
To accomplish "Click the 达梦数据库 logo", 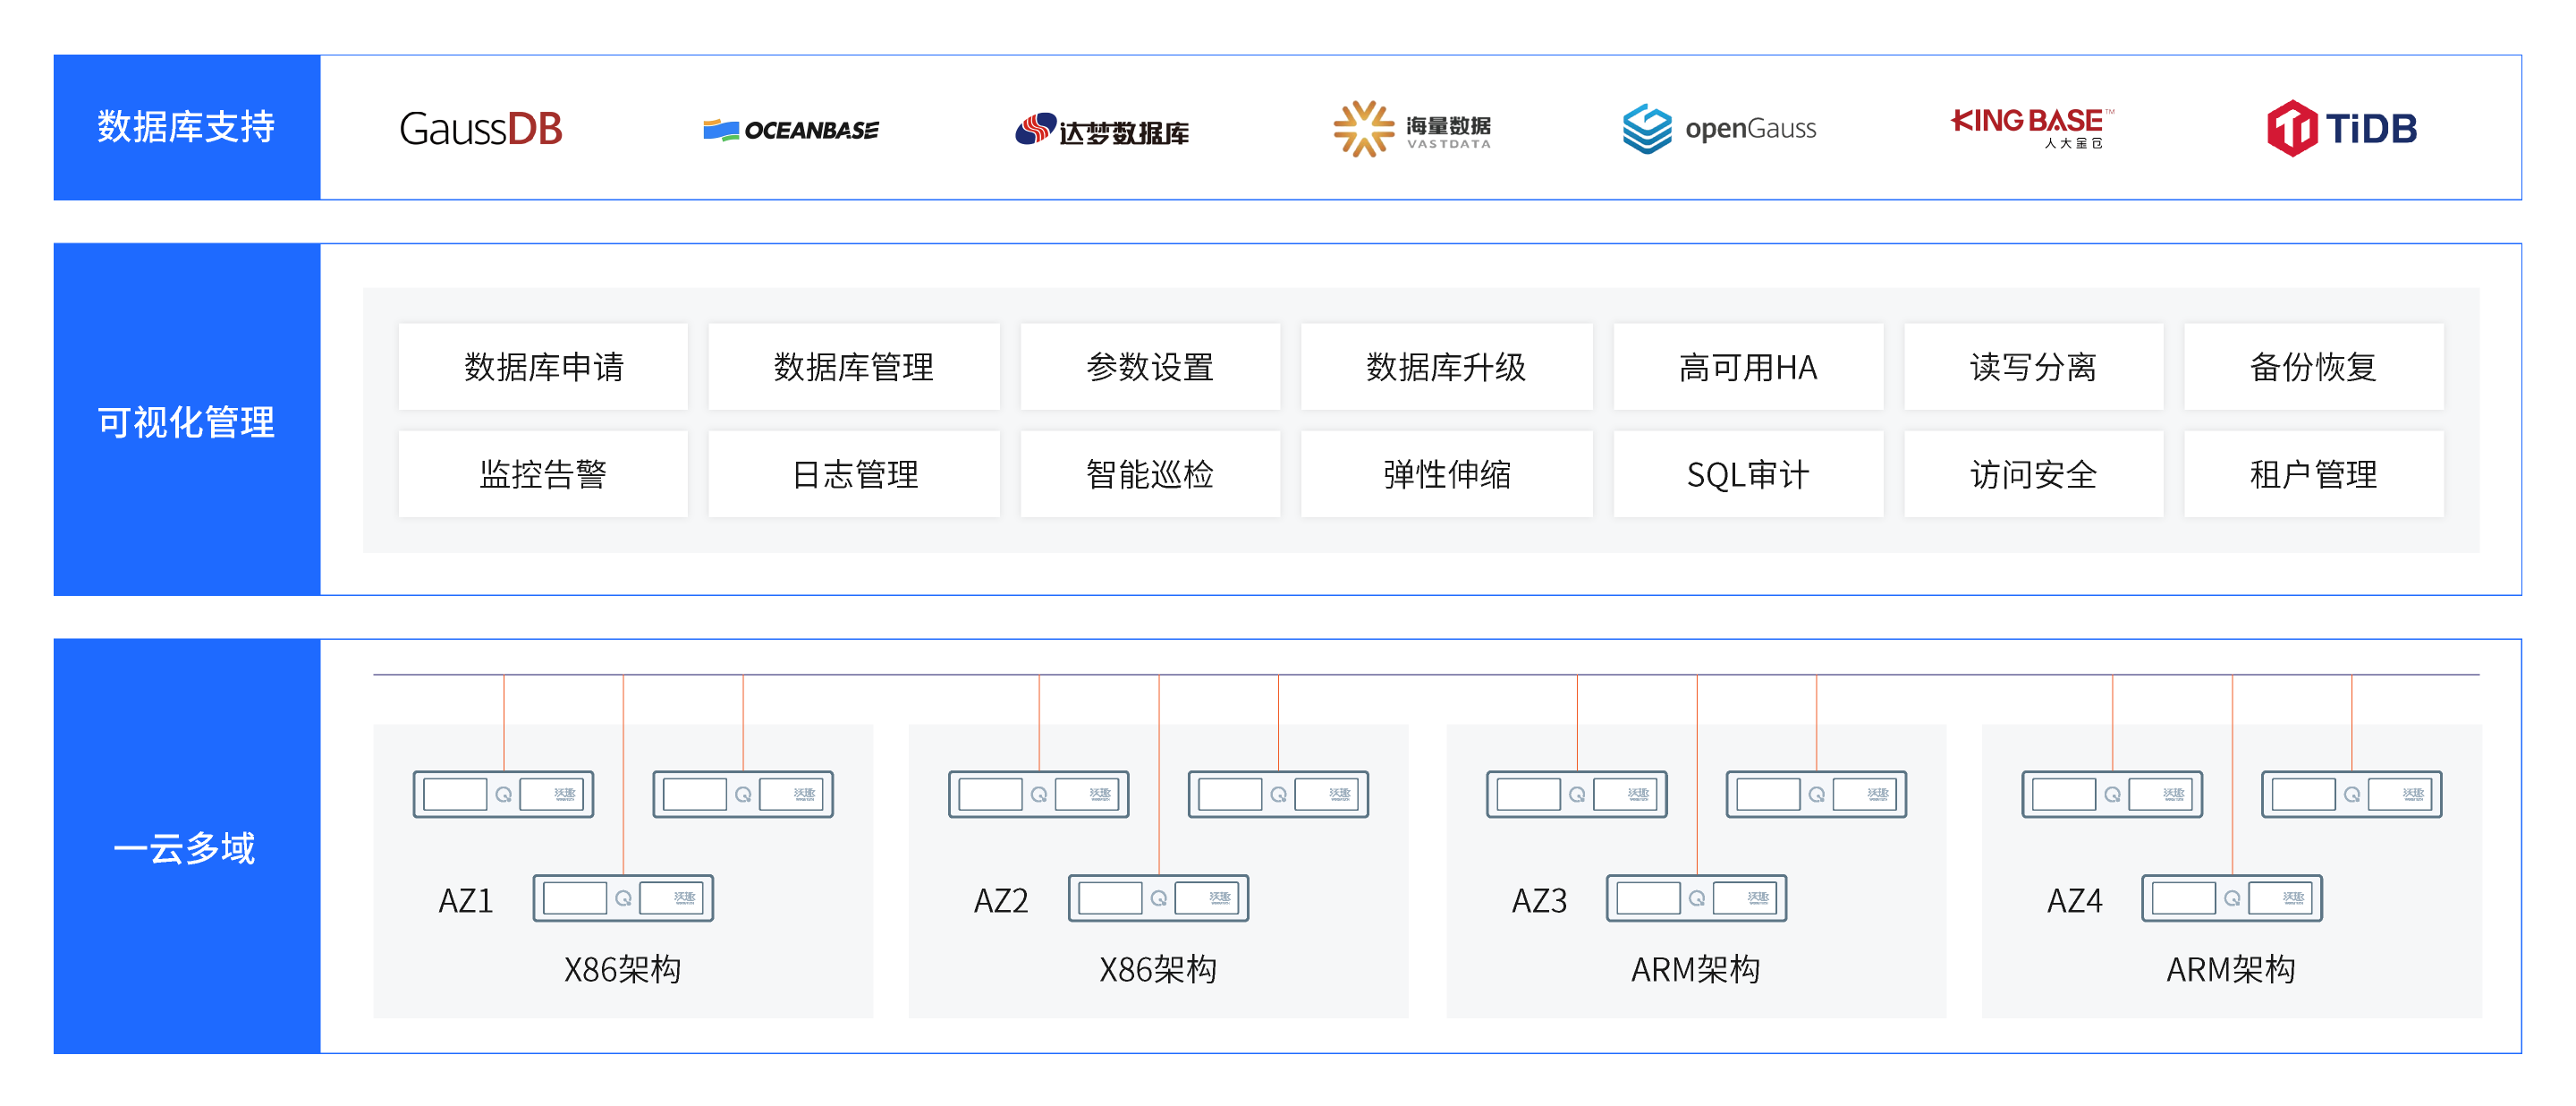I will click(x=1102, y=130).
